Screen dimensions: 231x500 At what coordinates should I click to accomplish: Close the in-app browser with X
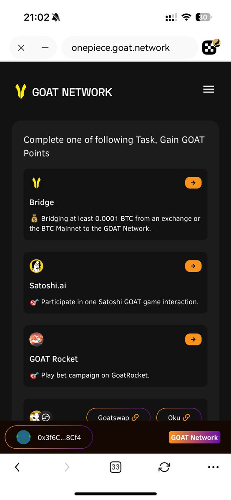(x=21, y=48)
